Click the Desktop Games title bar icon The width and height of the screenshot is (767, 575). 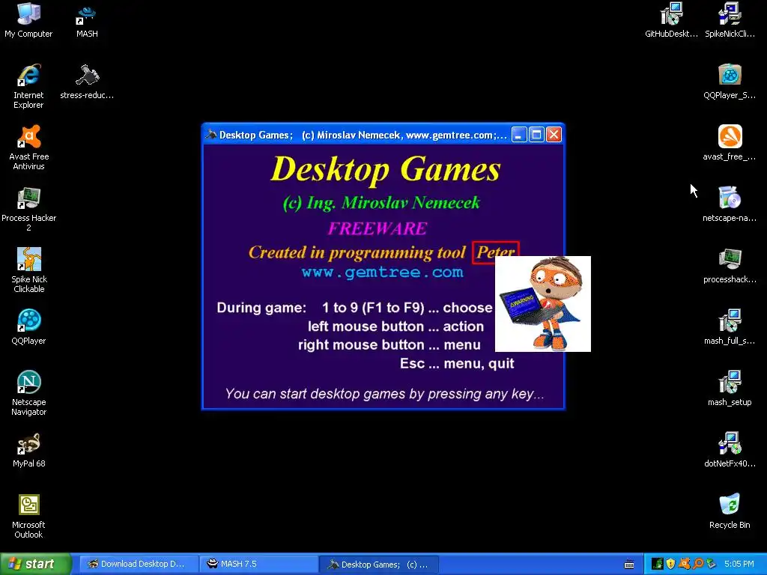pos(211,135)
